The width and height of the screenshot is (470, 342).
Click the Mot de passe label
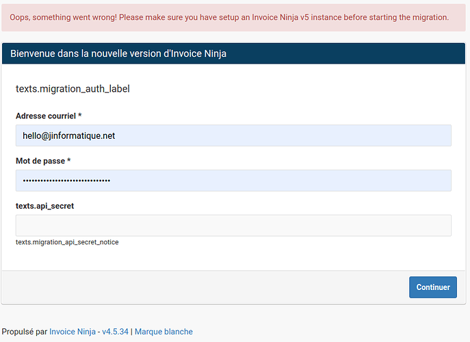40,161
